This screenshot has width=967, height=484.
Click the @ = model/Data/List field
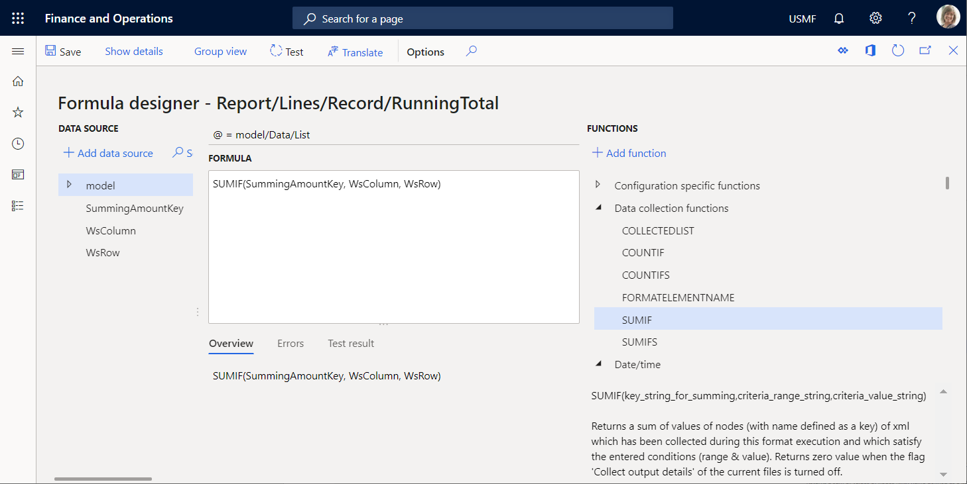pyautogui.click(x=394, y=135)
